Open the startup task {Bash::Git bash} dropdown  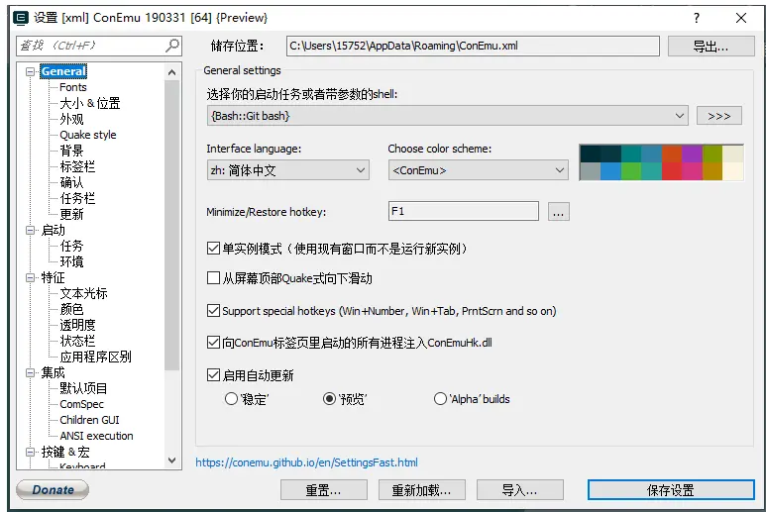click(x=448, y=116)
